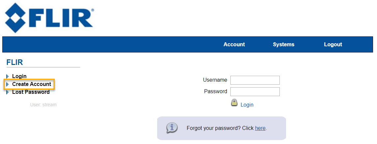Go to the Create Account page
The image size is (377, 144).
[32, 84]
